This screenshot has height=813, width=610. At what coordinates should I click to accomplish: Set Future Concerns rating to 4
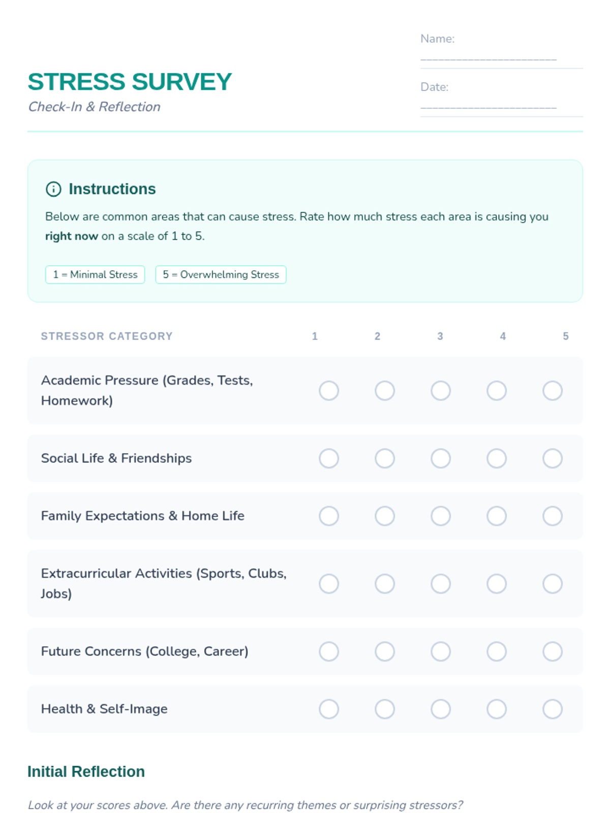pos(497,651)
